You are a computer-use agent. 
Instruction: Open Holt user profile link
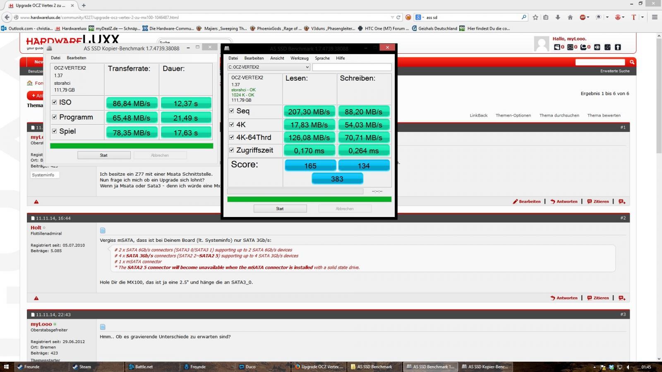point(36,227)
